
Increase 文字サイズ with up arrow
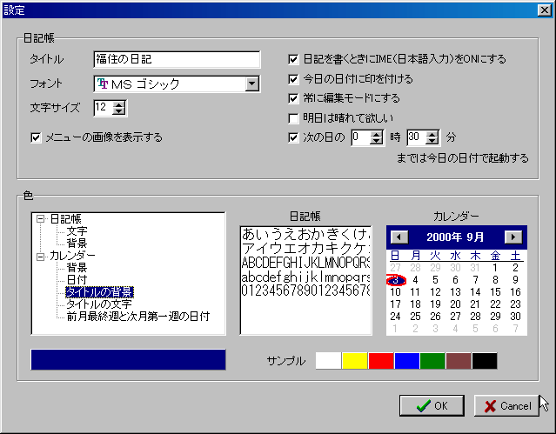119,104
